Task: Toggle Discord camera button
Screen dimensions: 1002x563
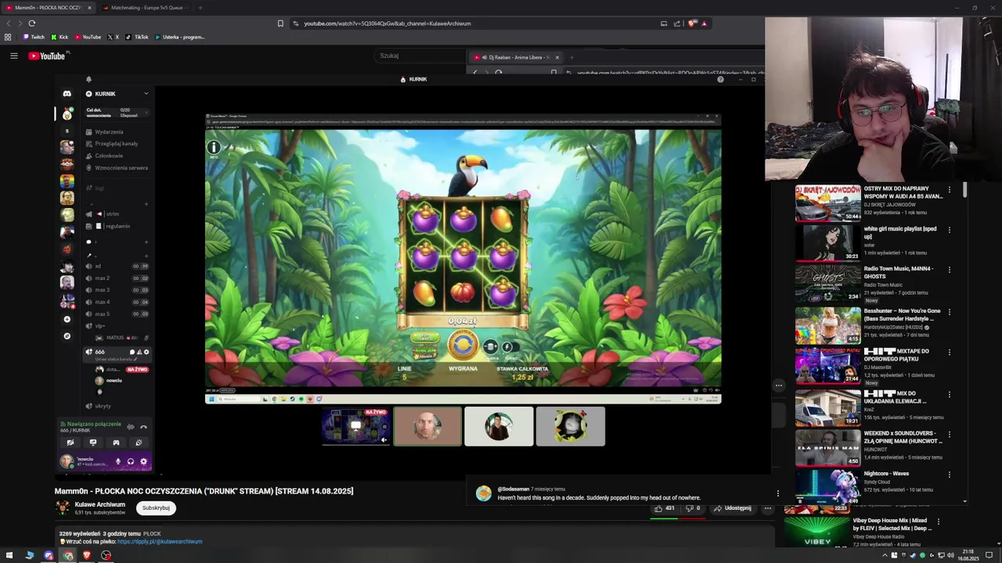Action: click(x=70, y=443)
